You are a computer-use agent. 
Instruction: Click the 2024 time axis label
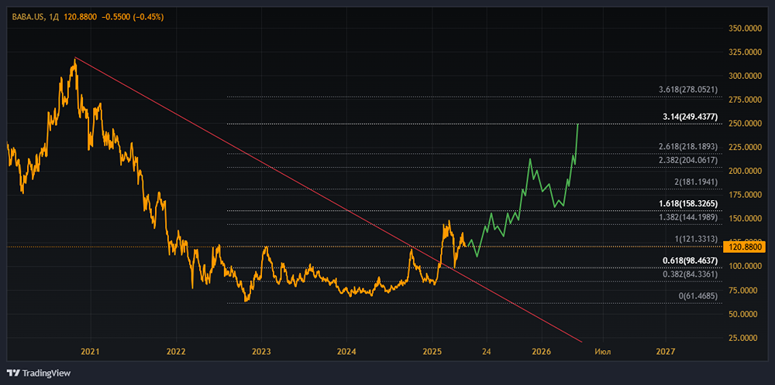346,352
